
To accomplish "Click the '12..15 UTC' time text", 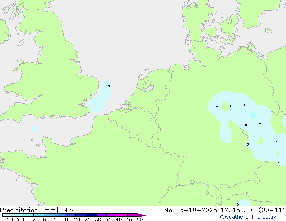I will pyautogui.click(x=238, y=210).
